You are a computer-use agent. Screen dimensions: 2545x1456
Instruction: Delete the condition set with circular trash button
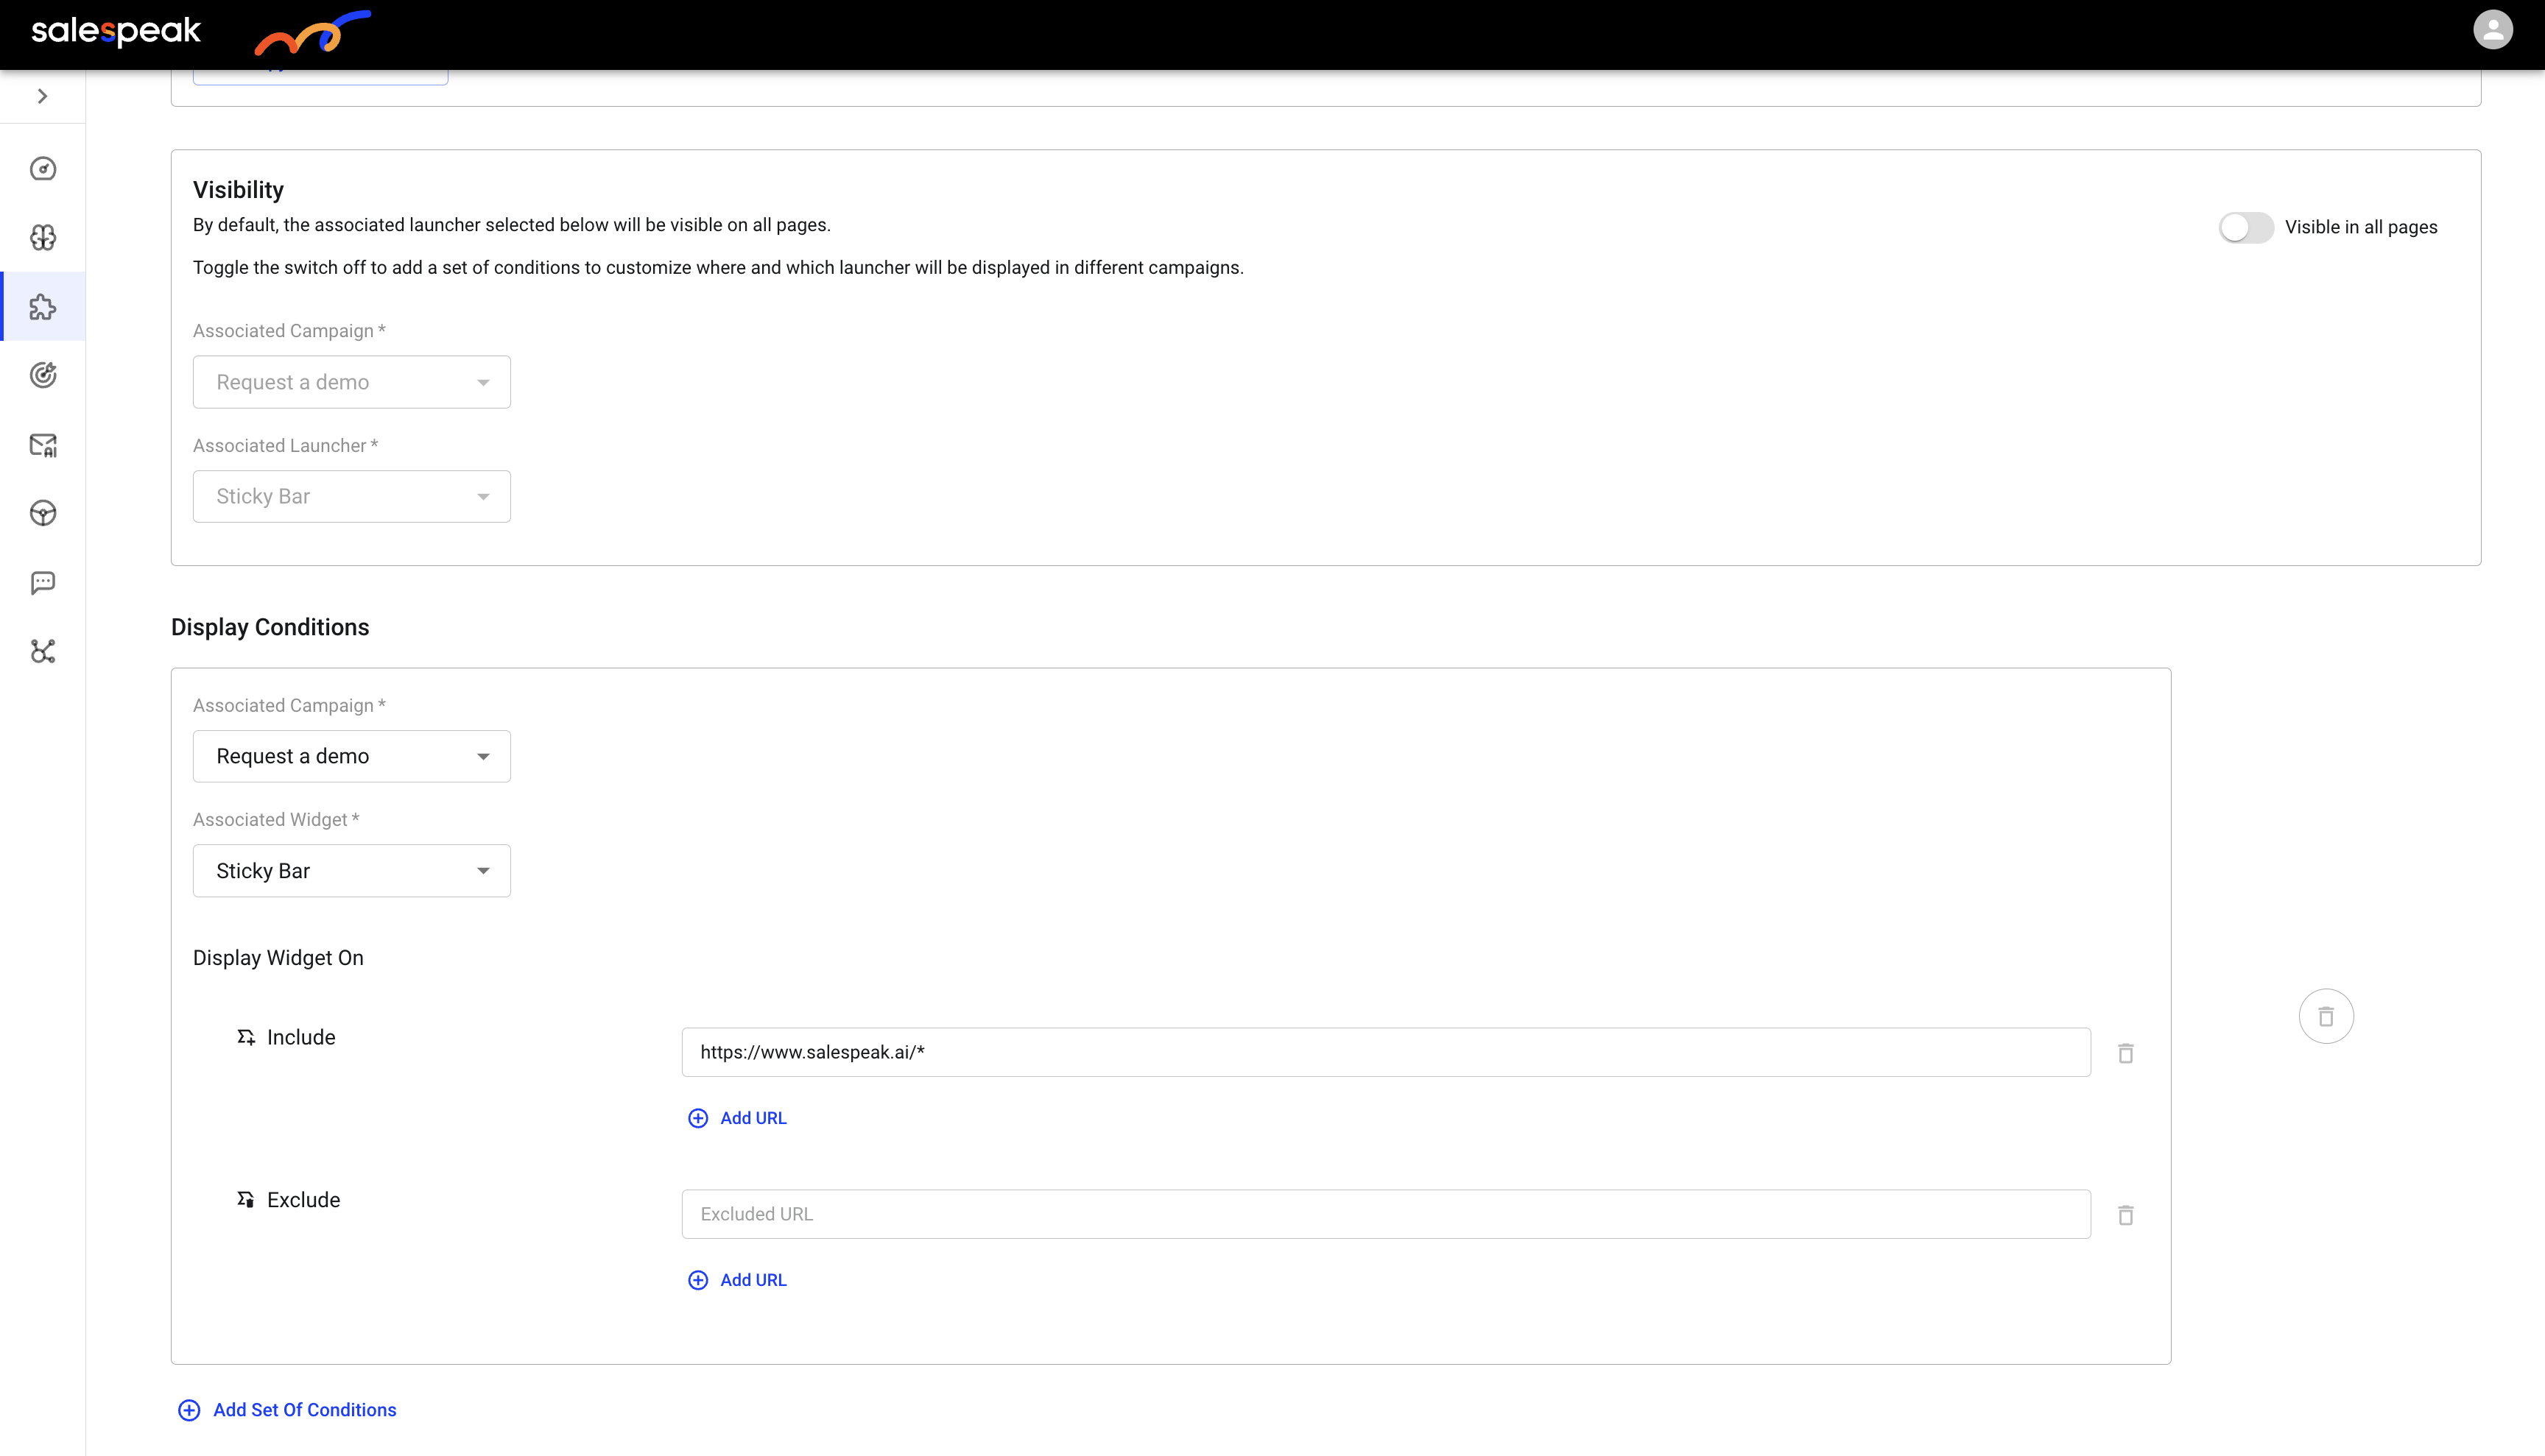(x=2326, y=1016)
